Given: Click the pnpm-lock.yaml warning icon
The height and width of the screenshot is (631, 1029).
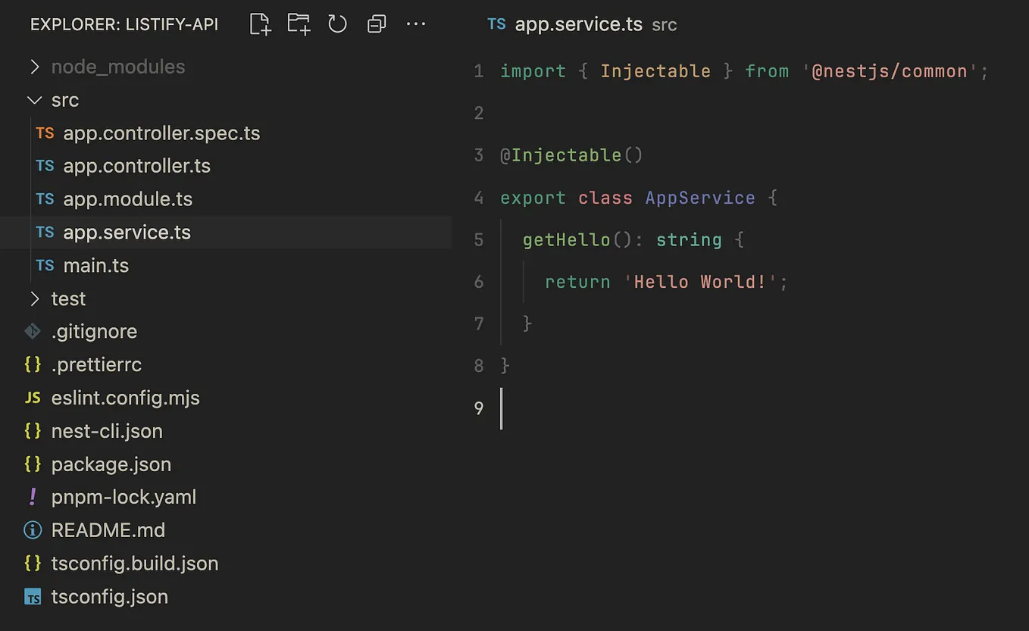Looking at the screenshot, I should [x=32, y=497].
